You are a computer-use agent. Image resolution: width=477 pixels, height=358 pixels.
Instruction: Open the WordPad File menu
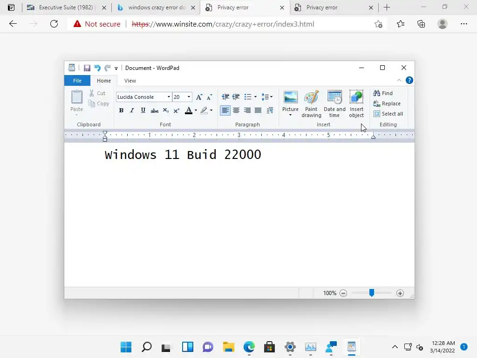pos(77,81)
